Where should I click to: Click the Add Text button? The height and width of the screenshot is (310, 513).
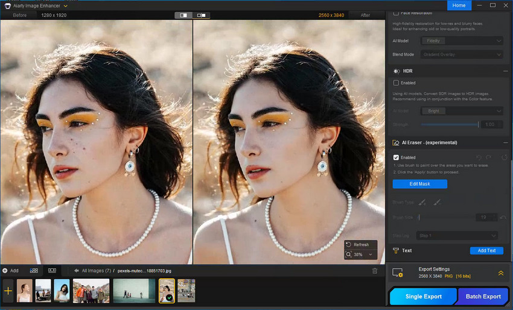point(486,250)
